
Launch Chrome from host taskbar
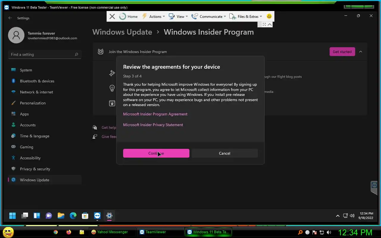point(56,232)
